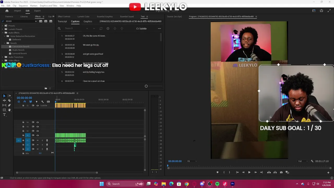Expand the Audio Transitions folder
Viewport: 334px width, 188px height.
(x=3, y=57)
